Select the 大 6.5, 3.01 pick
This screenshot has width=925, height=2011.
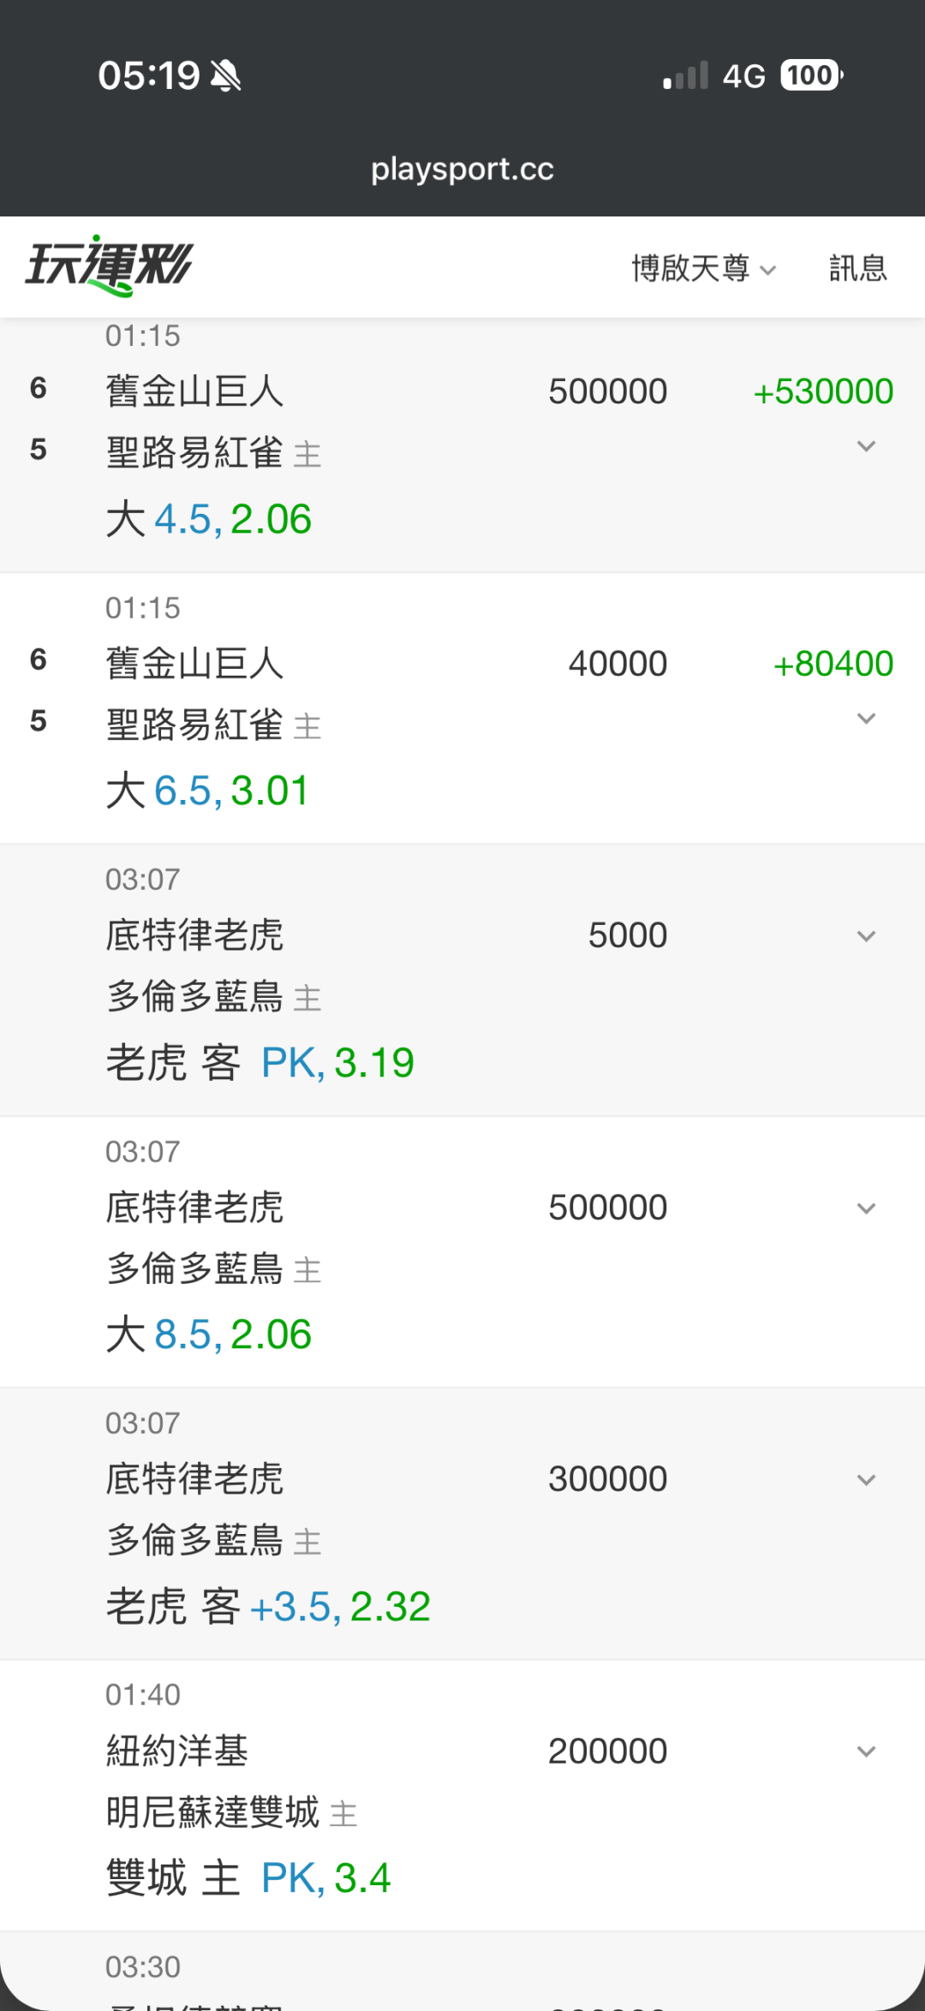click(207, 791)
